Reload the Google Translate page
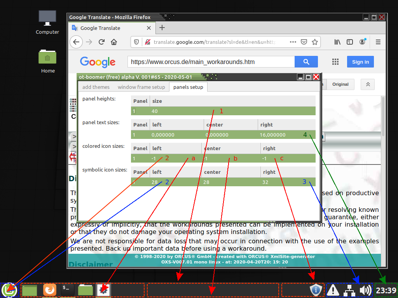The image size is (398, 298). click(101, 42)
